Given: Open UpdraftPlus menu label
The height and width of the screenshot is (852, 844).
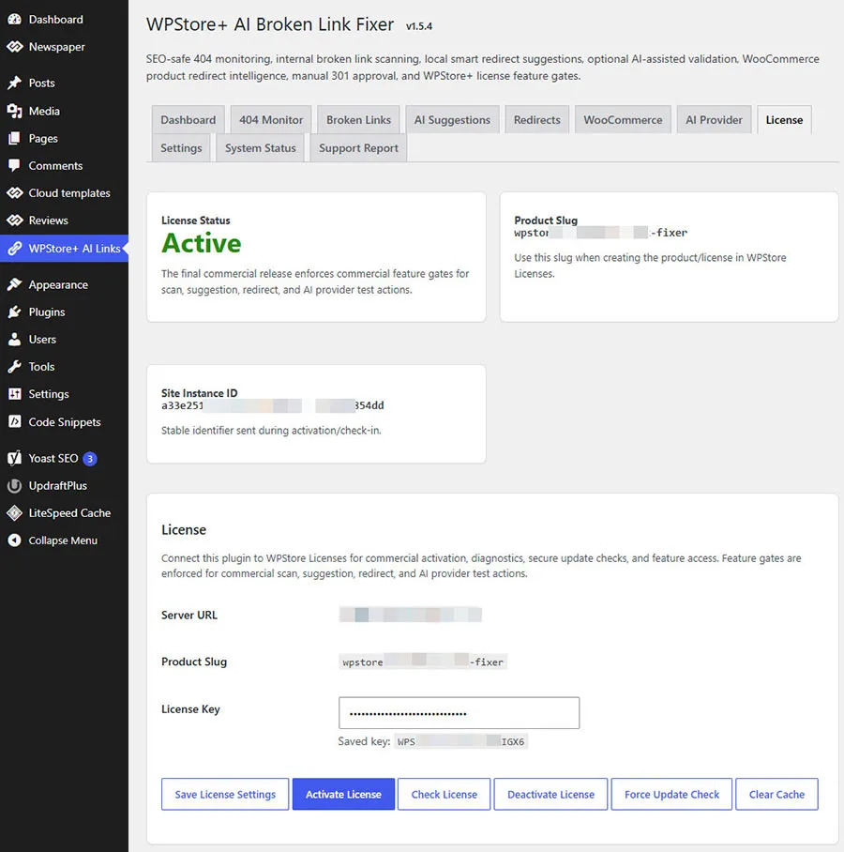Looking at the screenshot, I should (x=57, y=486).
